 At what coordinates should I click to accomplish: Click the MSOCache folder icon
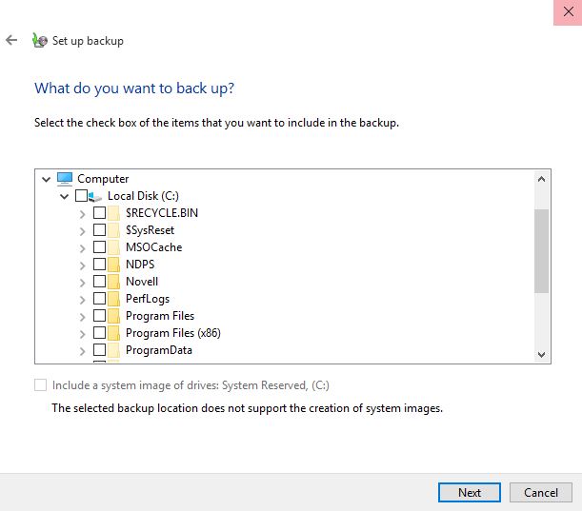coord(113,247)
